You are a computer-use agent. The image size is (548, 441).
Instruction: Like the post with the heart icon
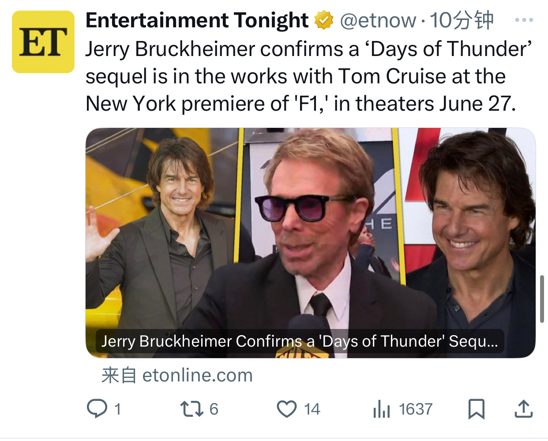coord(287,409)
